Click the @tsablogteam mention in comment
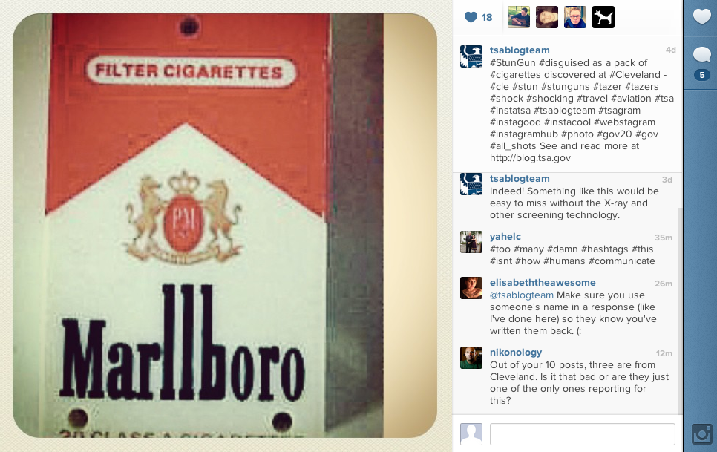 point(522,295)
